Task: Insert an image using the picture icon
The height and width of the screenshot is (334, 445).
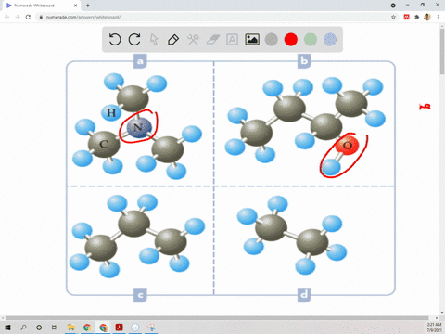Action: [x=252, y=40]
